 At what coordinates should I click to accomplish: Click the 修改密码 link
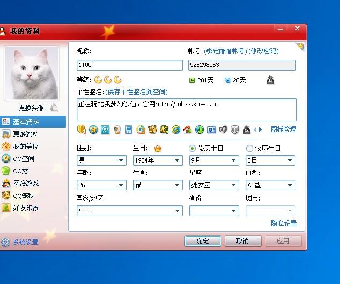pos(263,51)
